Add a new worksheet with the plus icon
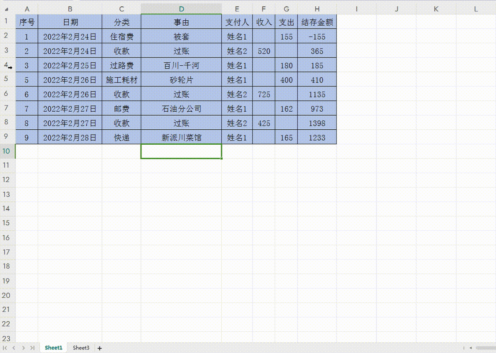 tap(100, 348)
